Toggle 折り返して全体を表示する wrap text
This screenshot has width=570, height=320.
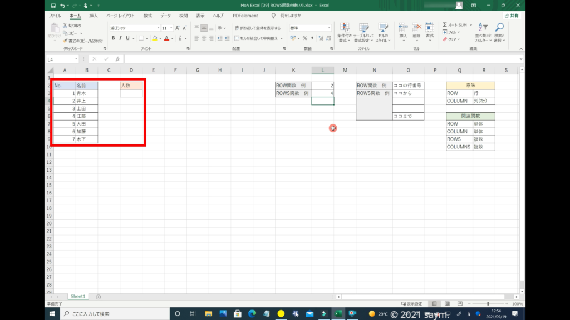tap(257, 27)
